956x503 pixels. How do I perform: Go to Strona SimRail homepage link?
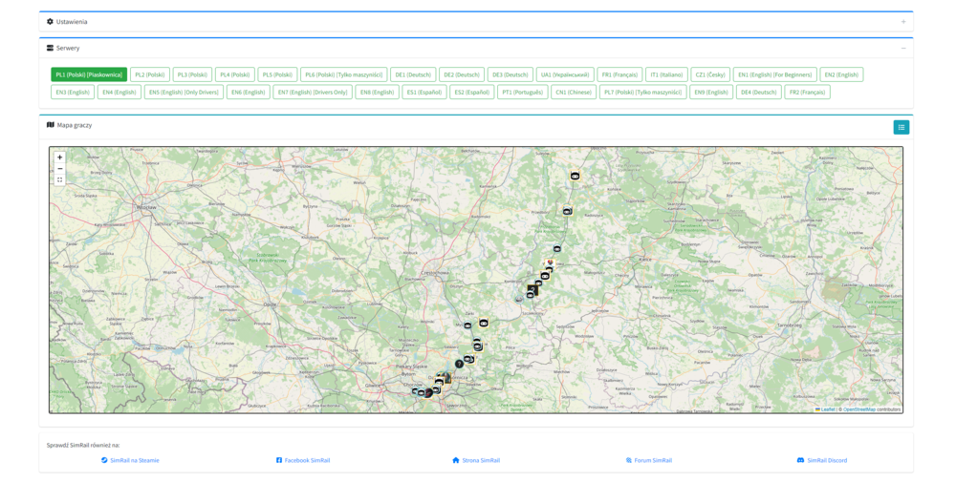pos(476,460)
